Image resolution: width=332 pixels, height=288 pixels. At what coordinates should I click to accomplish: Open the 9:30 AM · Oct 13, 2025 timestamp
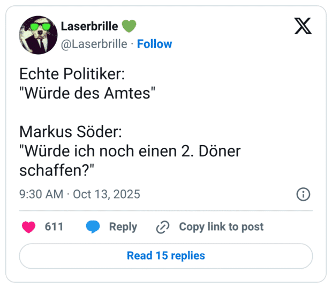coord(80,194)
